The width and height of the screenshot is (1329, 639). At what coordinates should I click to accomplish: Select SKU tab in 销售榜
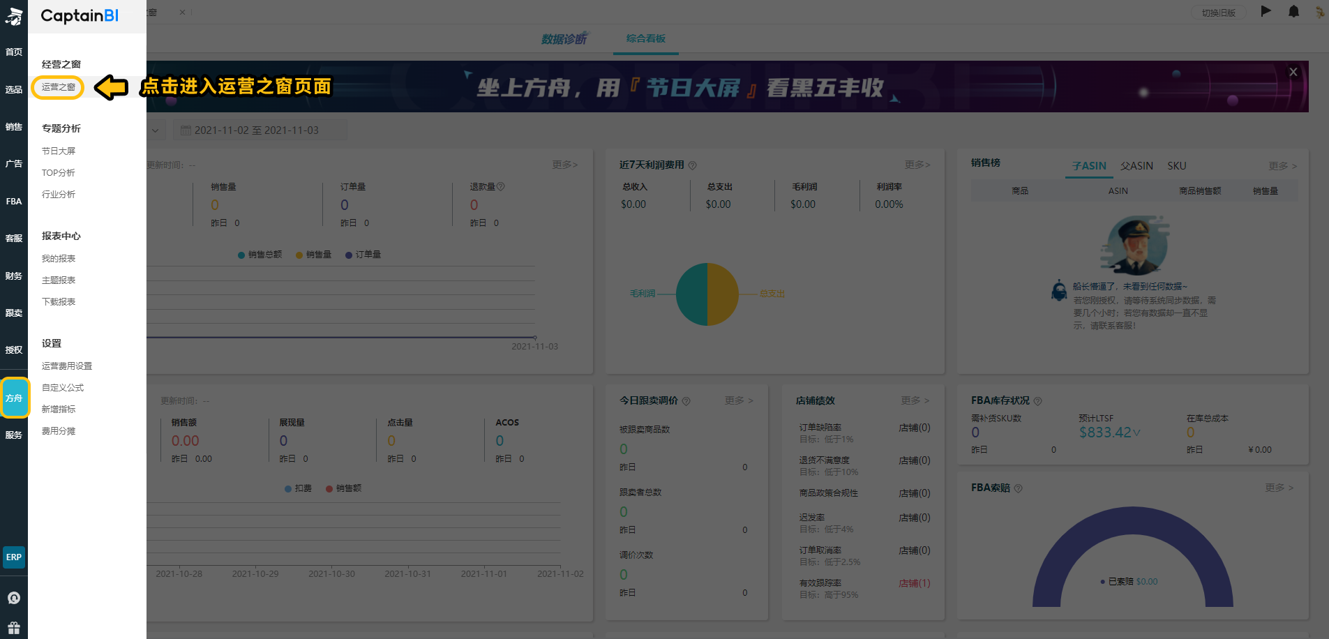click(x=1177, y=166)
